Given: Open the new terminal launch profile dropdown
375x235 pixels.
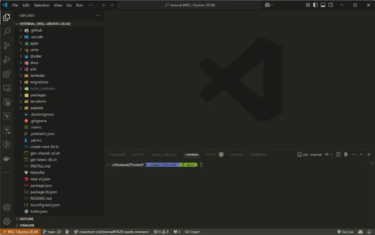Looking at the screenshot, I should (331, 154).
